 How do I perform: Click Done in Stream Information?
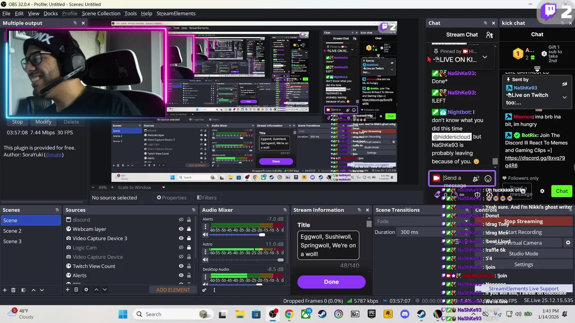tap(332, 282)
